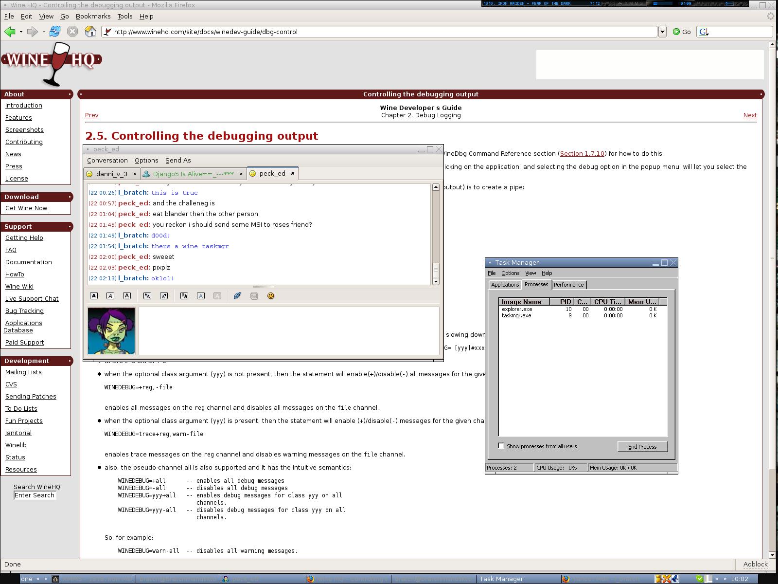
Task: Switch to Task Manager Applications tab
Action: 505,285
